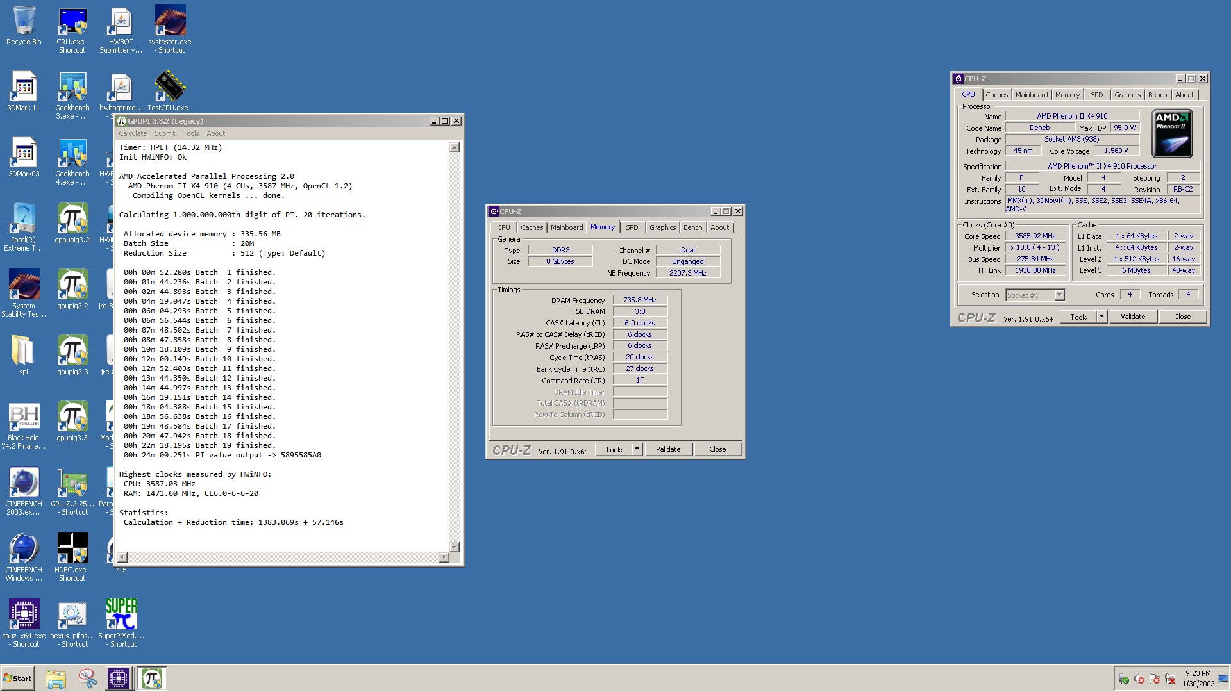The height and width of the screenshot is (692, 1231).
Task: Click the AMD Phenom II logo image
Action: coord(1172,134)
